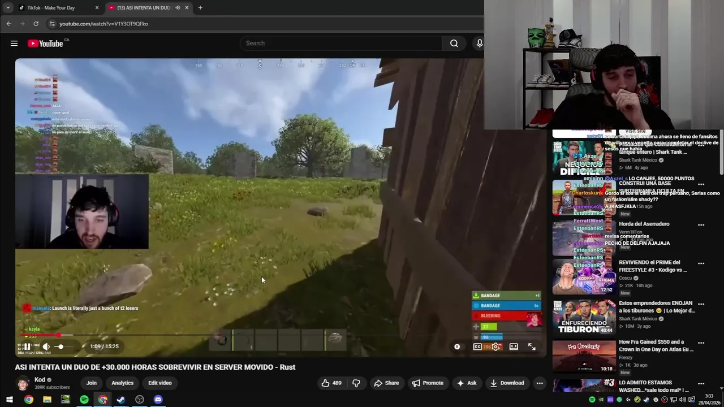
Task: Open Spotify from the taskbar
Action: 84,400
